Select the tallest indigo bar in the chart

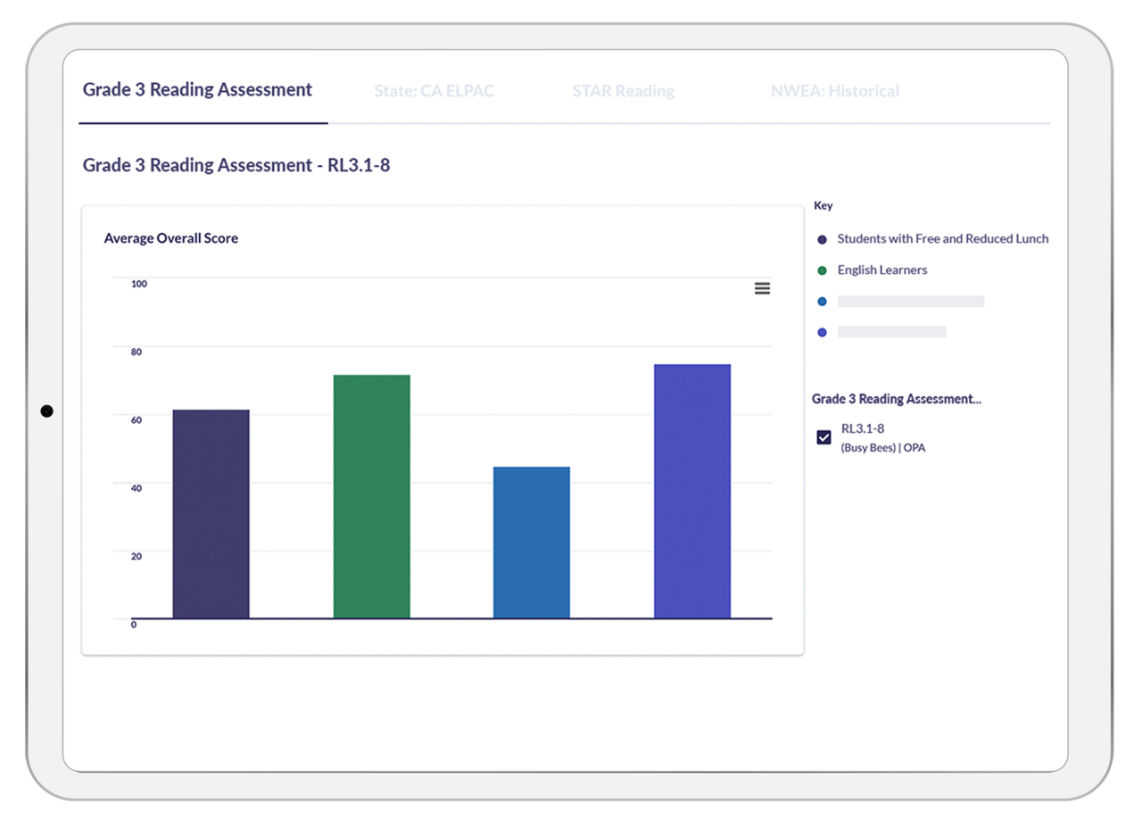click(691, 491)
